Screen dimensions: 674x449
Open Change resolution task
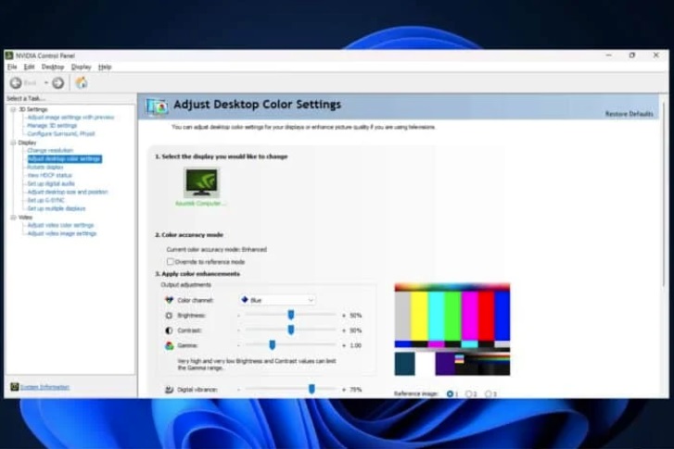point(50,150)
